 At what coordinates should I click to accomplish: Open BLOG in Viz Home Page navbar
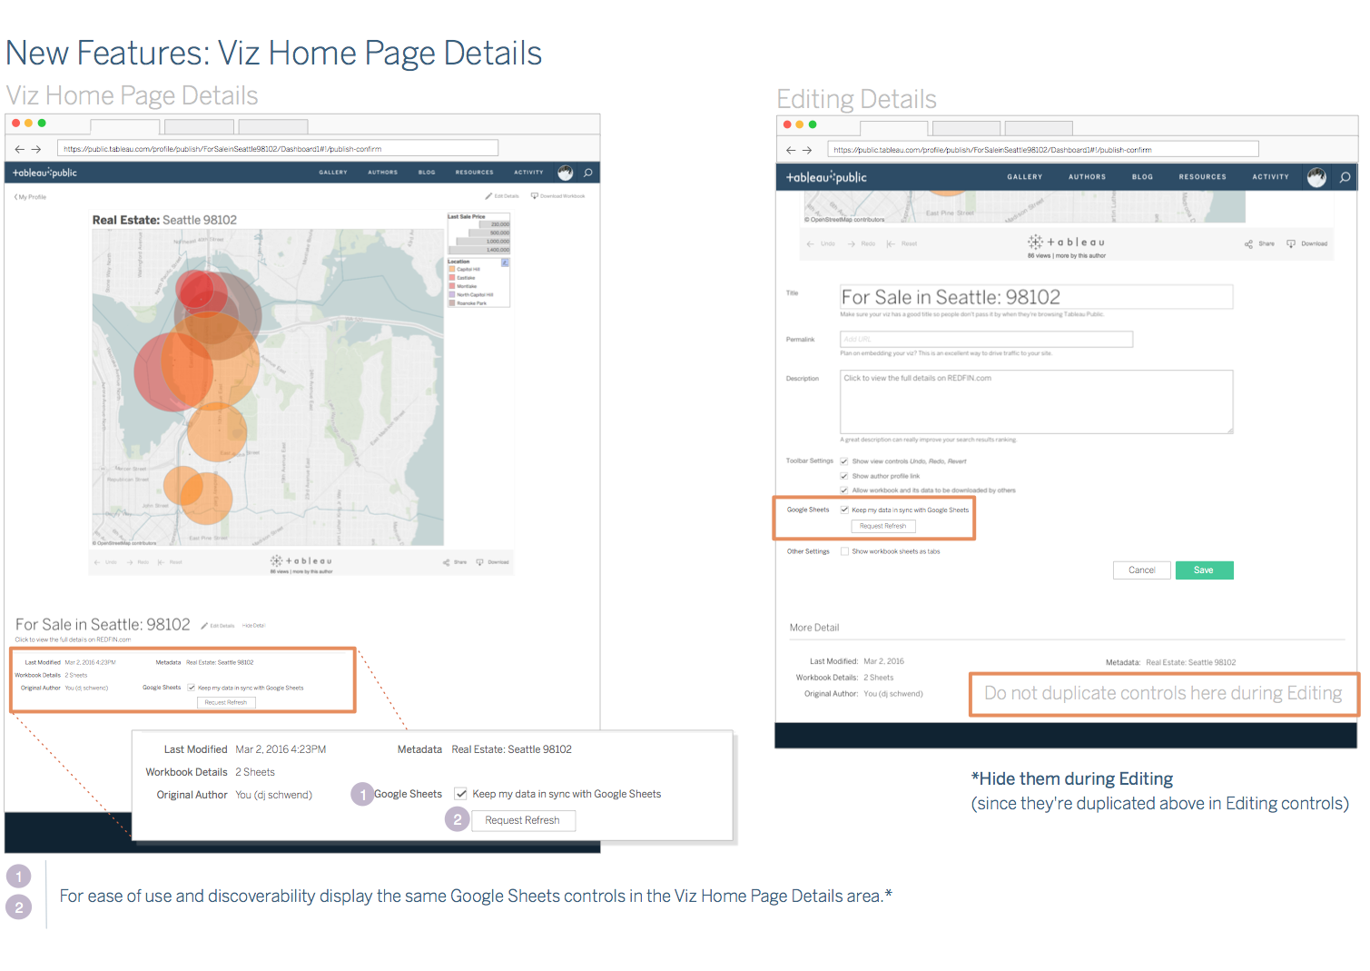point(427,173)
